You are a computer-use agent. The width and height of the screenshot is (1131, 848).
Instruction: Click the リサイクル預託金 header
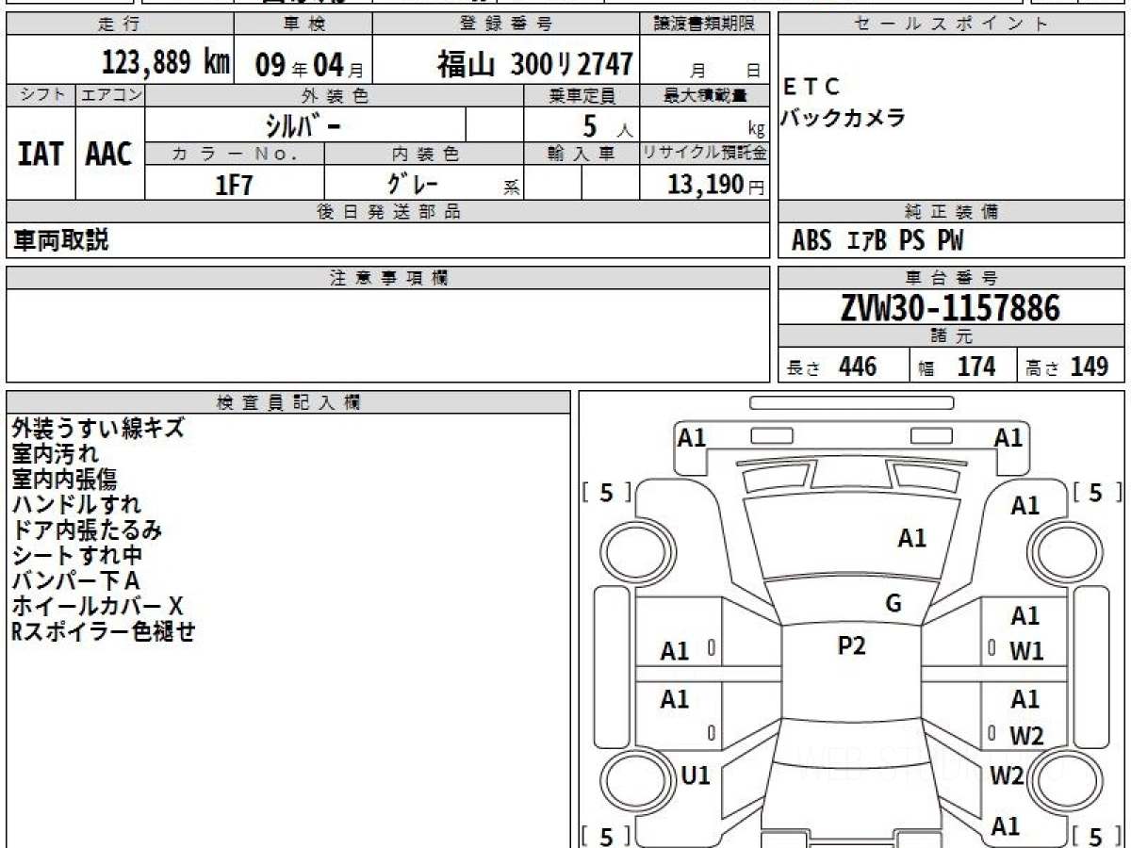click(x=705, y=154)
